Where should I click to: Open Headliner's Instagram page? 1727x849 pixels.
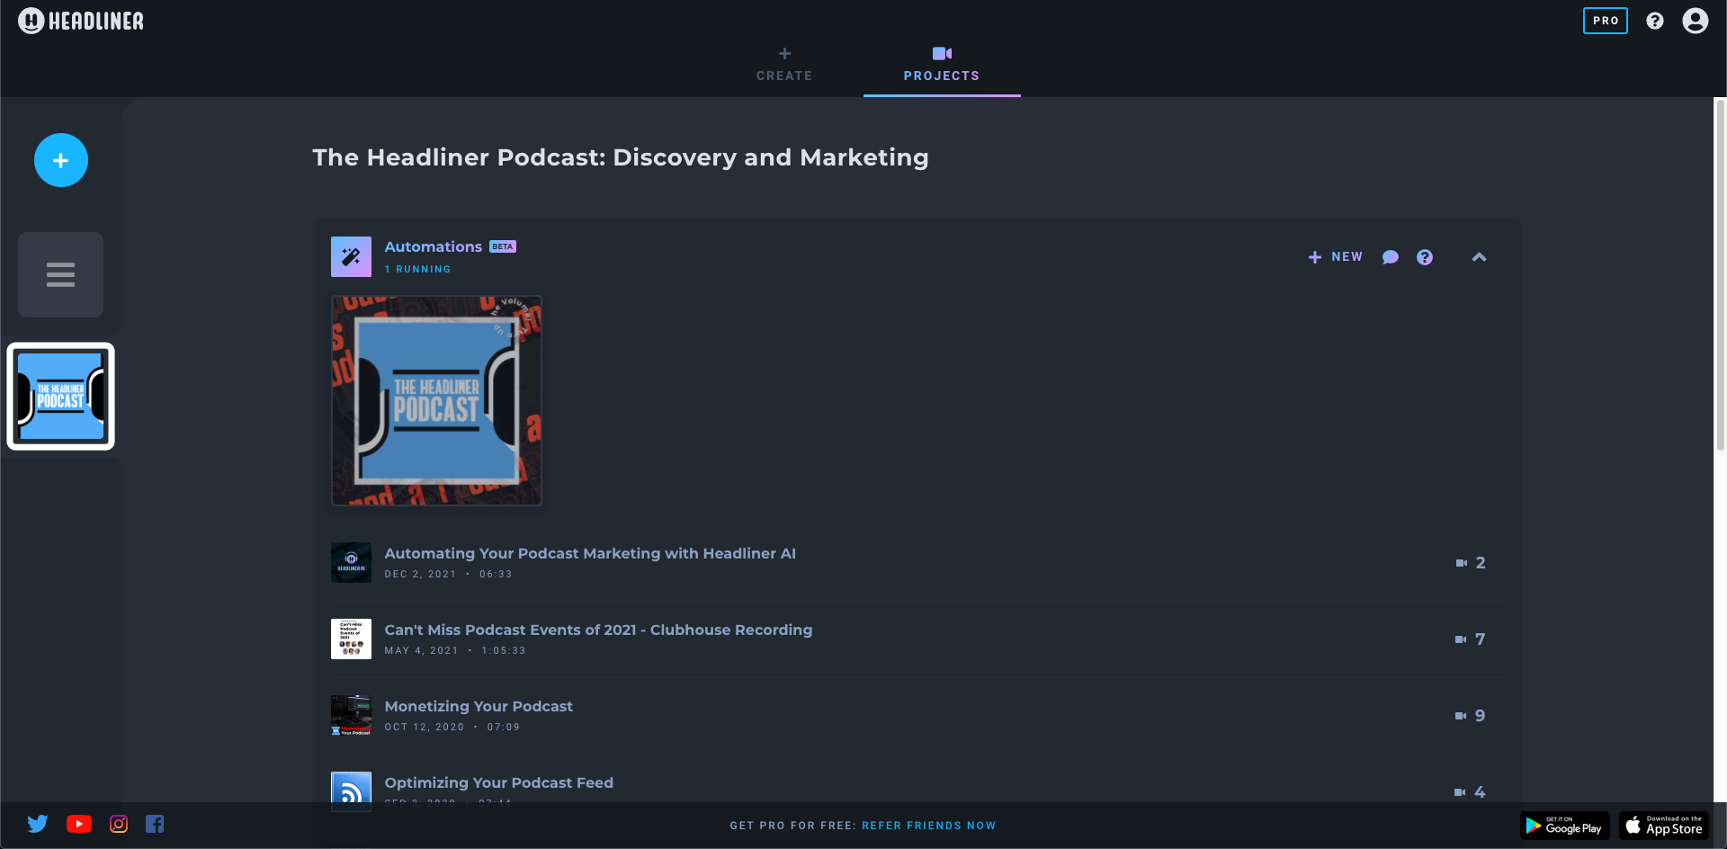[x=119, y=824]
